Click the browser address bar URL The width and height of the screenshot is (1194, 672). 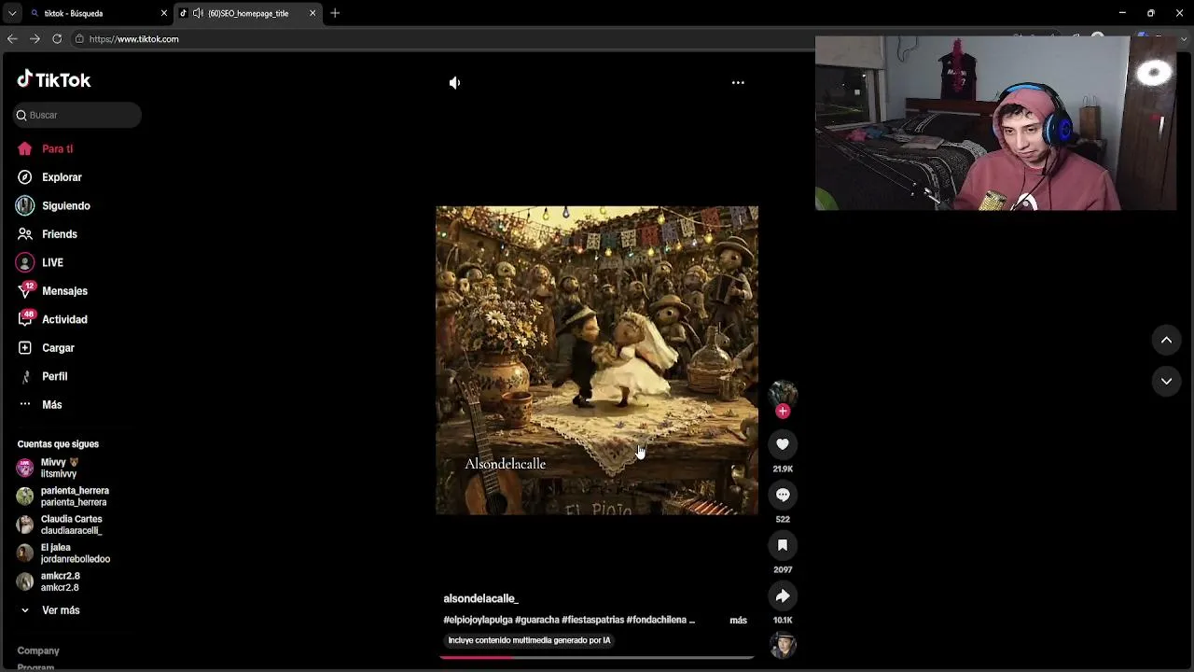[x=134, y=39]
